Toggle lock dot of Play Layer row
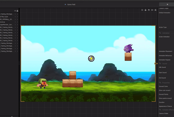The width and height of the screenshot is (174, 117). click(x=17, y=17)
